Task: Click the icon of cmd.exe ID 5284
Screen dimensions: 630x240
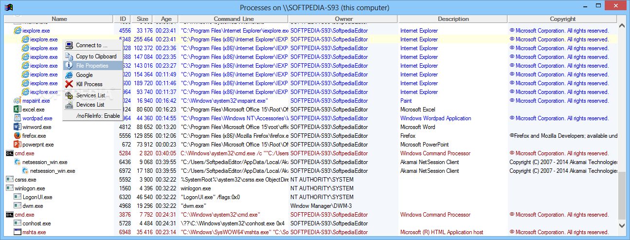Action: 9,153
